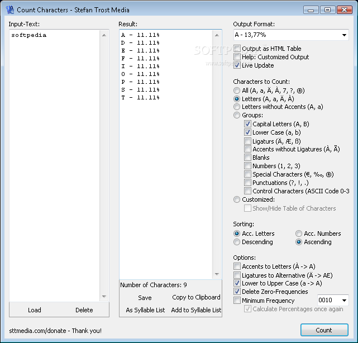This screenshot has width=358, height=343.
Task: Close the Count Characters window
Action: [x=344, y=10]
